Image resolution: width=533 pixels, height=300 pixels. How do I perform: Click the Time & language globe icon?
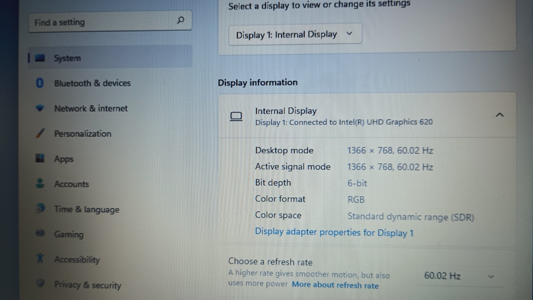point(40,208)
